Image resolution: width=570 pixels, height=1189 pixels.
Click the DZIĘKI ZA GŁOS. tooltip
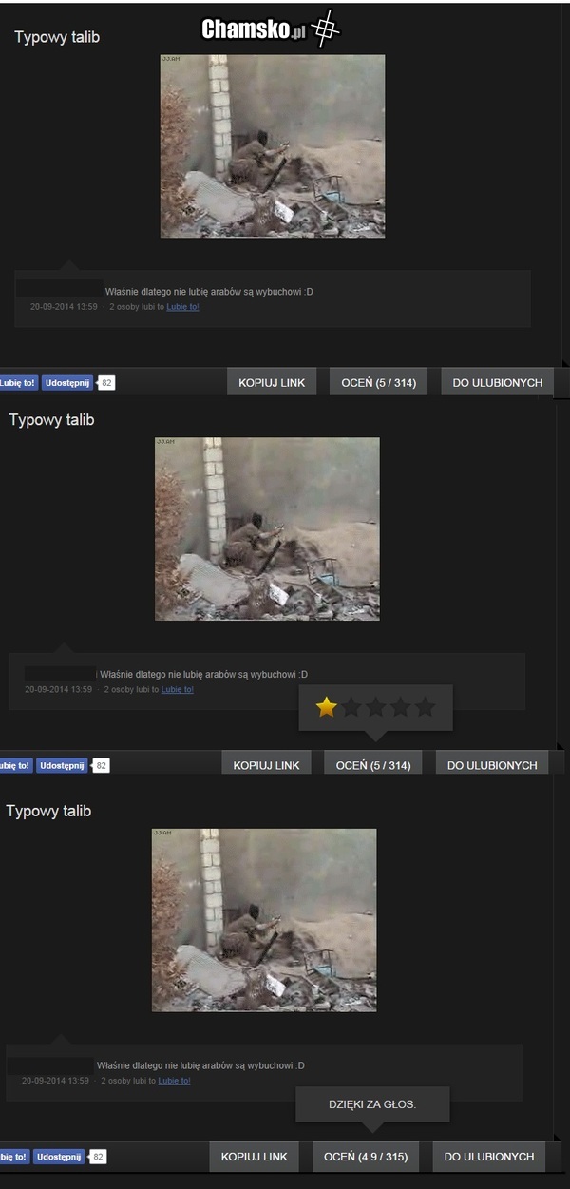(x=372, y=1104)
